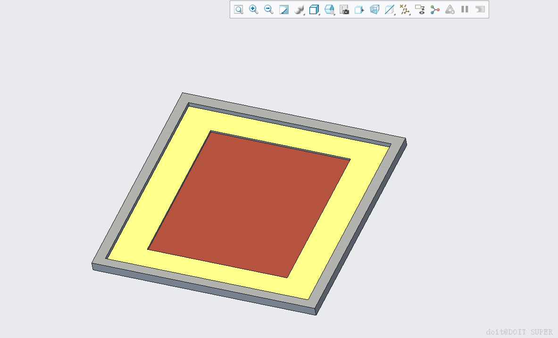Open the Datum Display Filters dropdown
Screen dimensions: 558x338
click(x=405, y=9)
